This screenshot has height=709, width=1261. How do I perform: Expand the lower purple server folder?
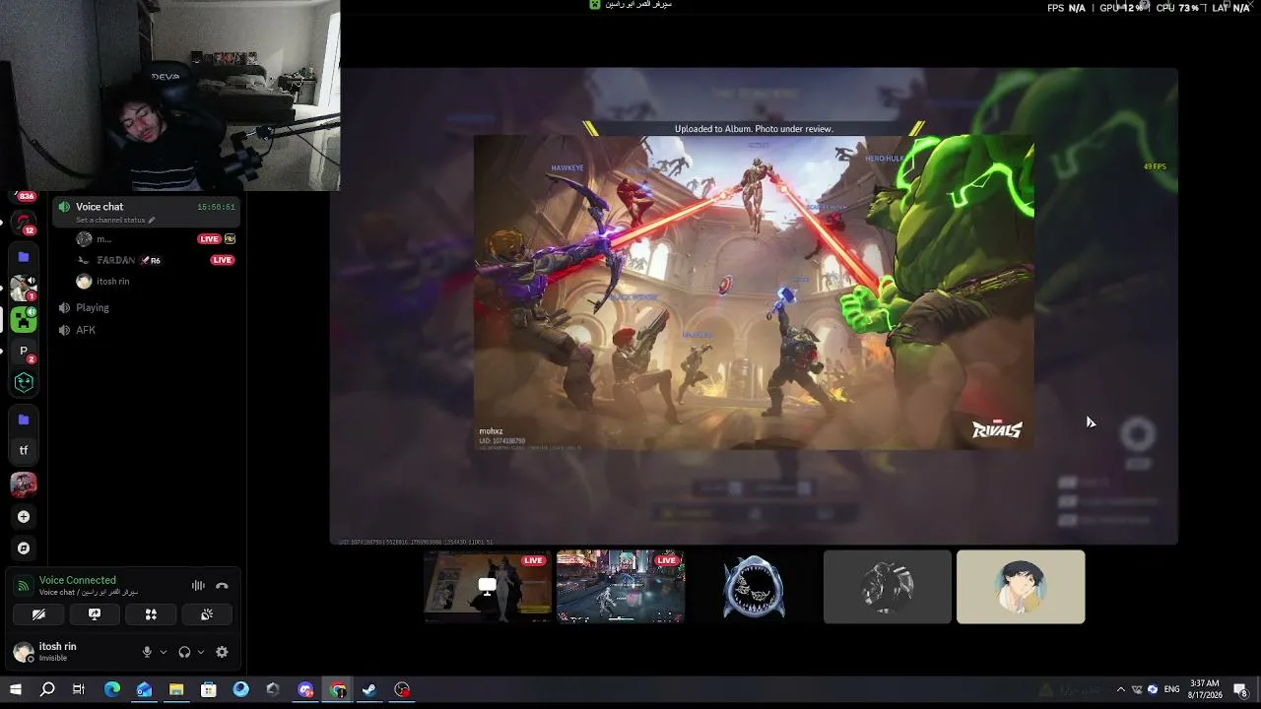tap(24, 419)
